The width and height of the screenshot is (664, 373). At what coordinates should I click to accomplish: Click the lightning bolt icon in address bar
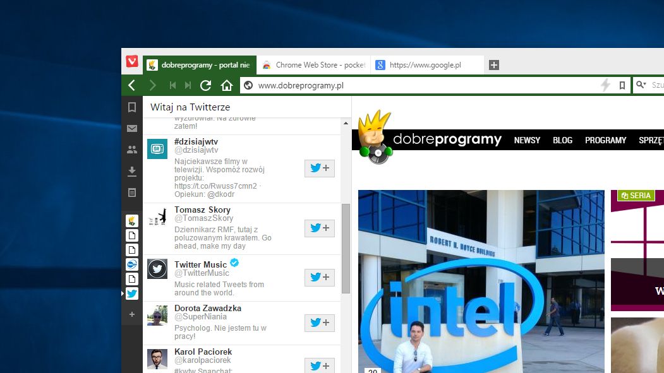pyautogui.click(x=606, y=85)
